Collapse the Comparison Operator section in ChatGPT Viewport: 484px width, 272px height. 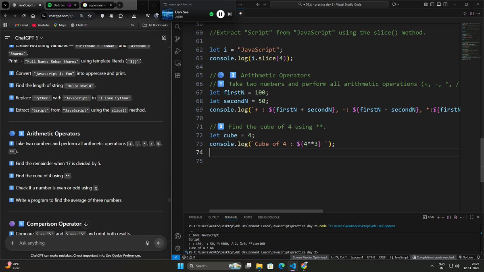[x=86, y=224]
